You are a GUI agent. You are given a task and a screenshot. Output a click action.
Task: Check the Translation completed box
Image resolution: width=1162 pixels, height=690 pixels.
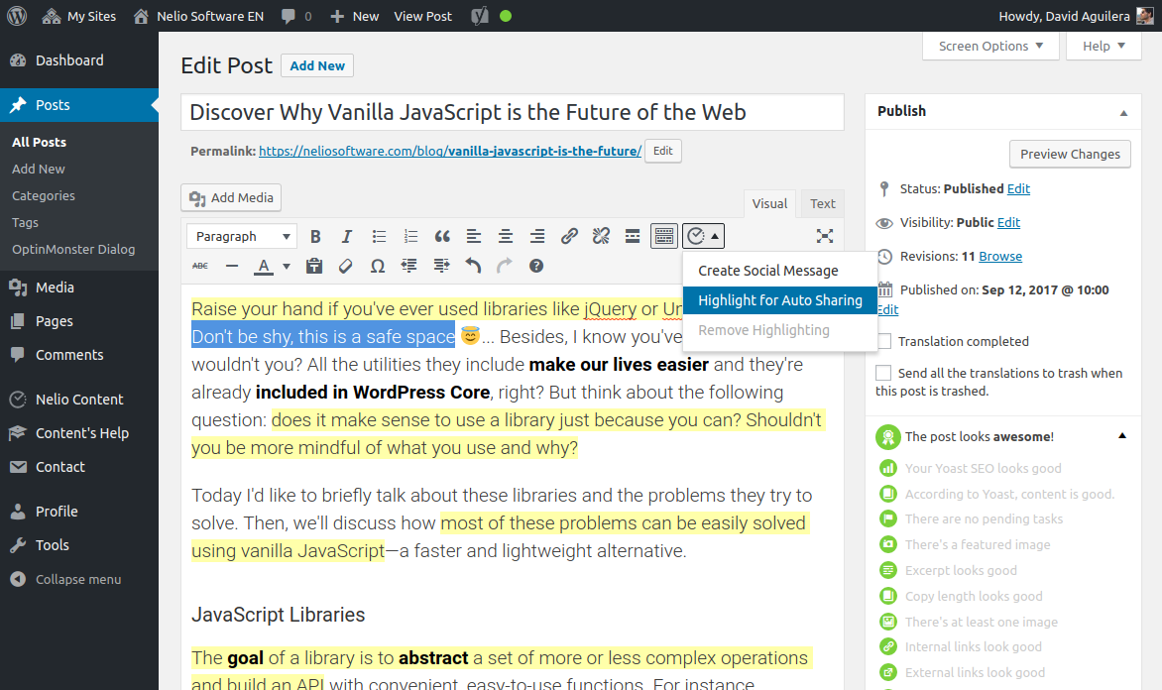pyautogui.click(x=883, y=341)
